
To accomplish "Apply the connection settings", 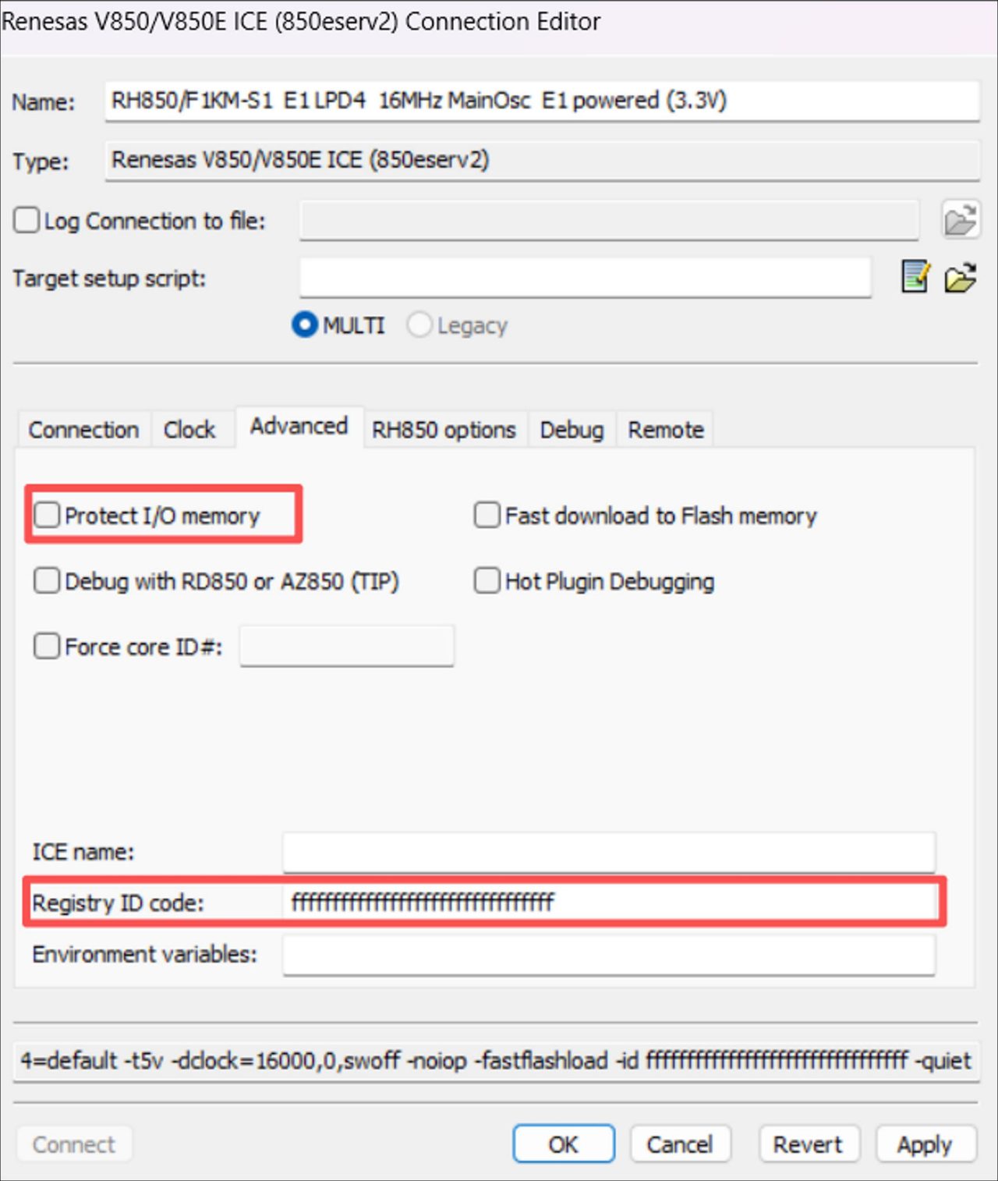I will point(925,1144).
